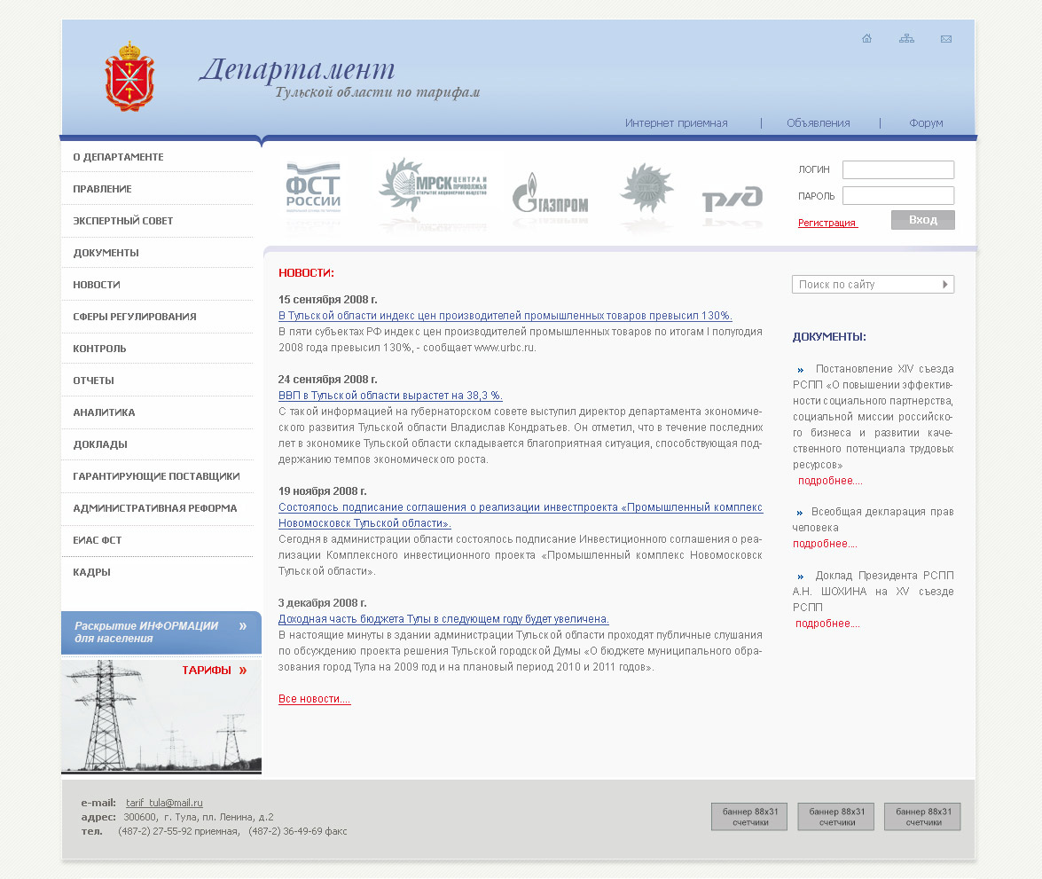Open news about индекс цен exceeding 130%
Viewport: 1042px width, 879px height.
click(505, 316)
